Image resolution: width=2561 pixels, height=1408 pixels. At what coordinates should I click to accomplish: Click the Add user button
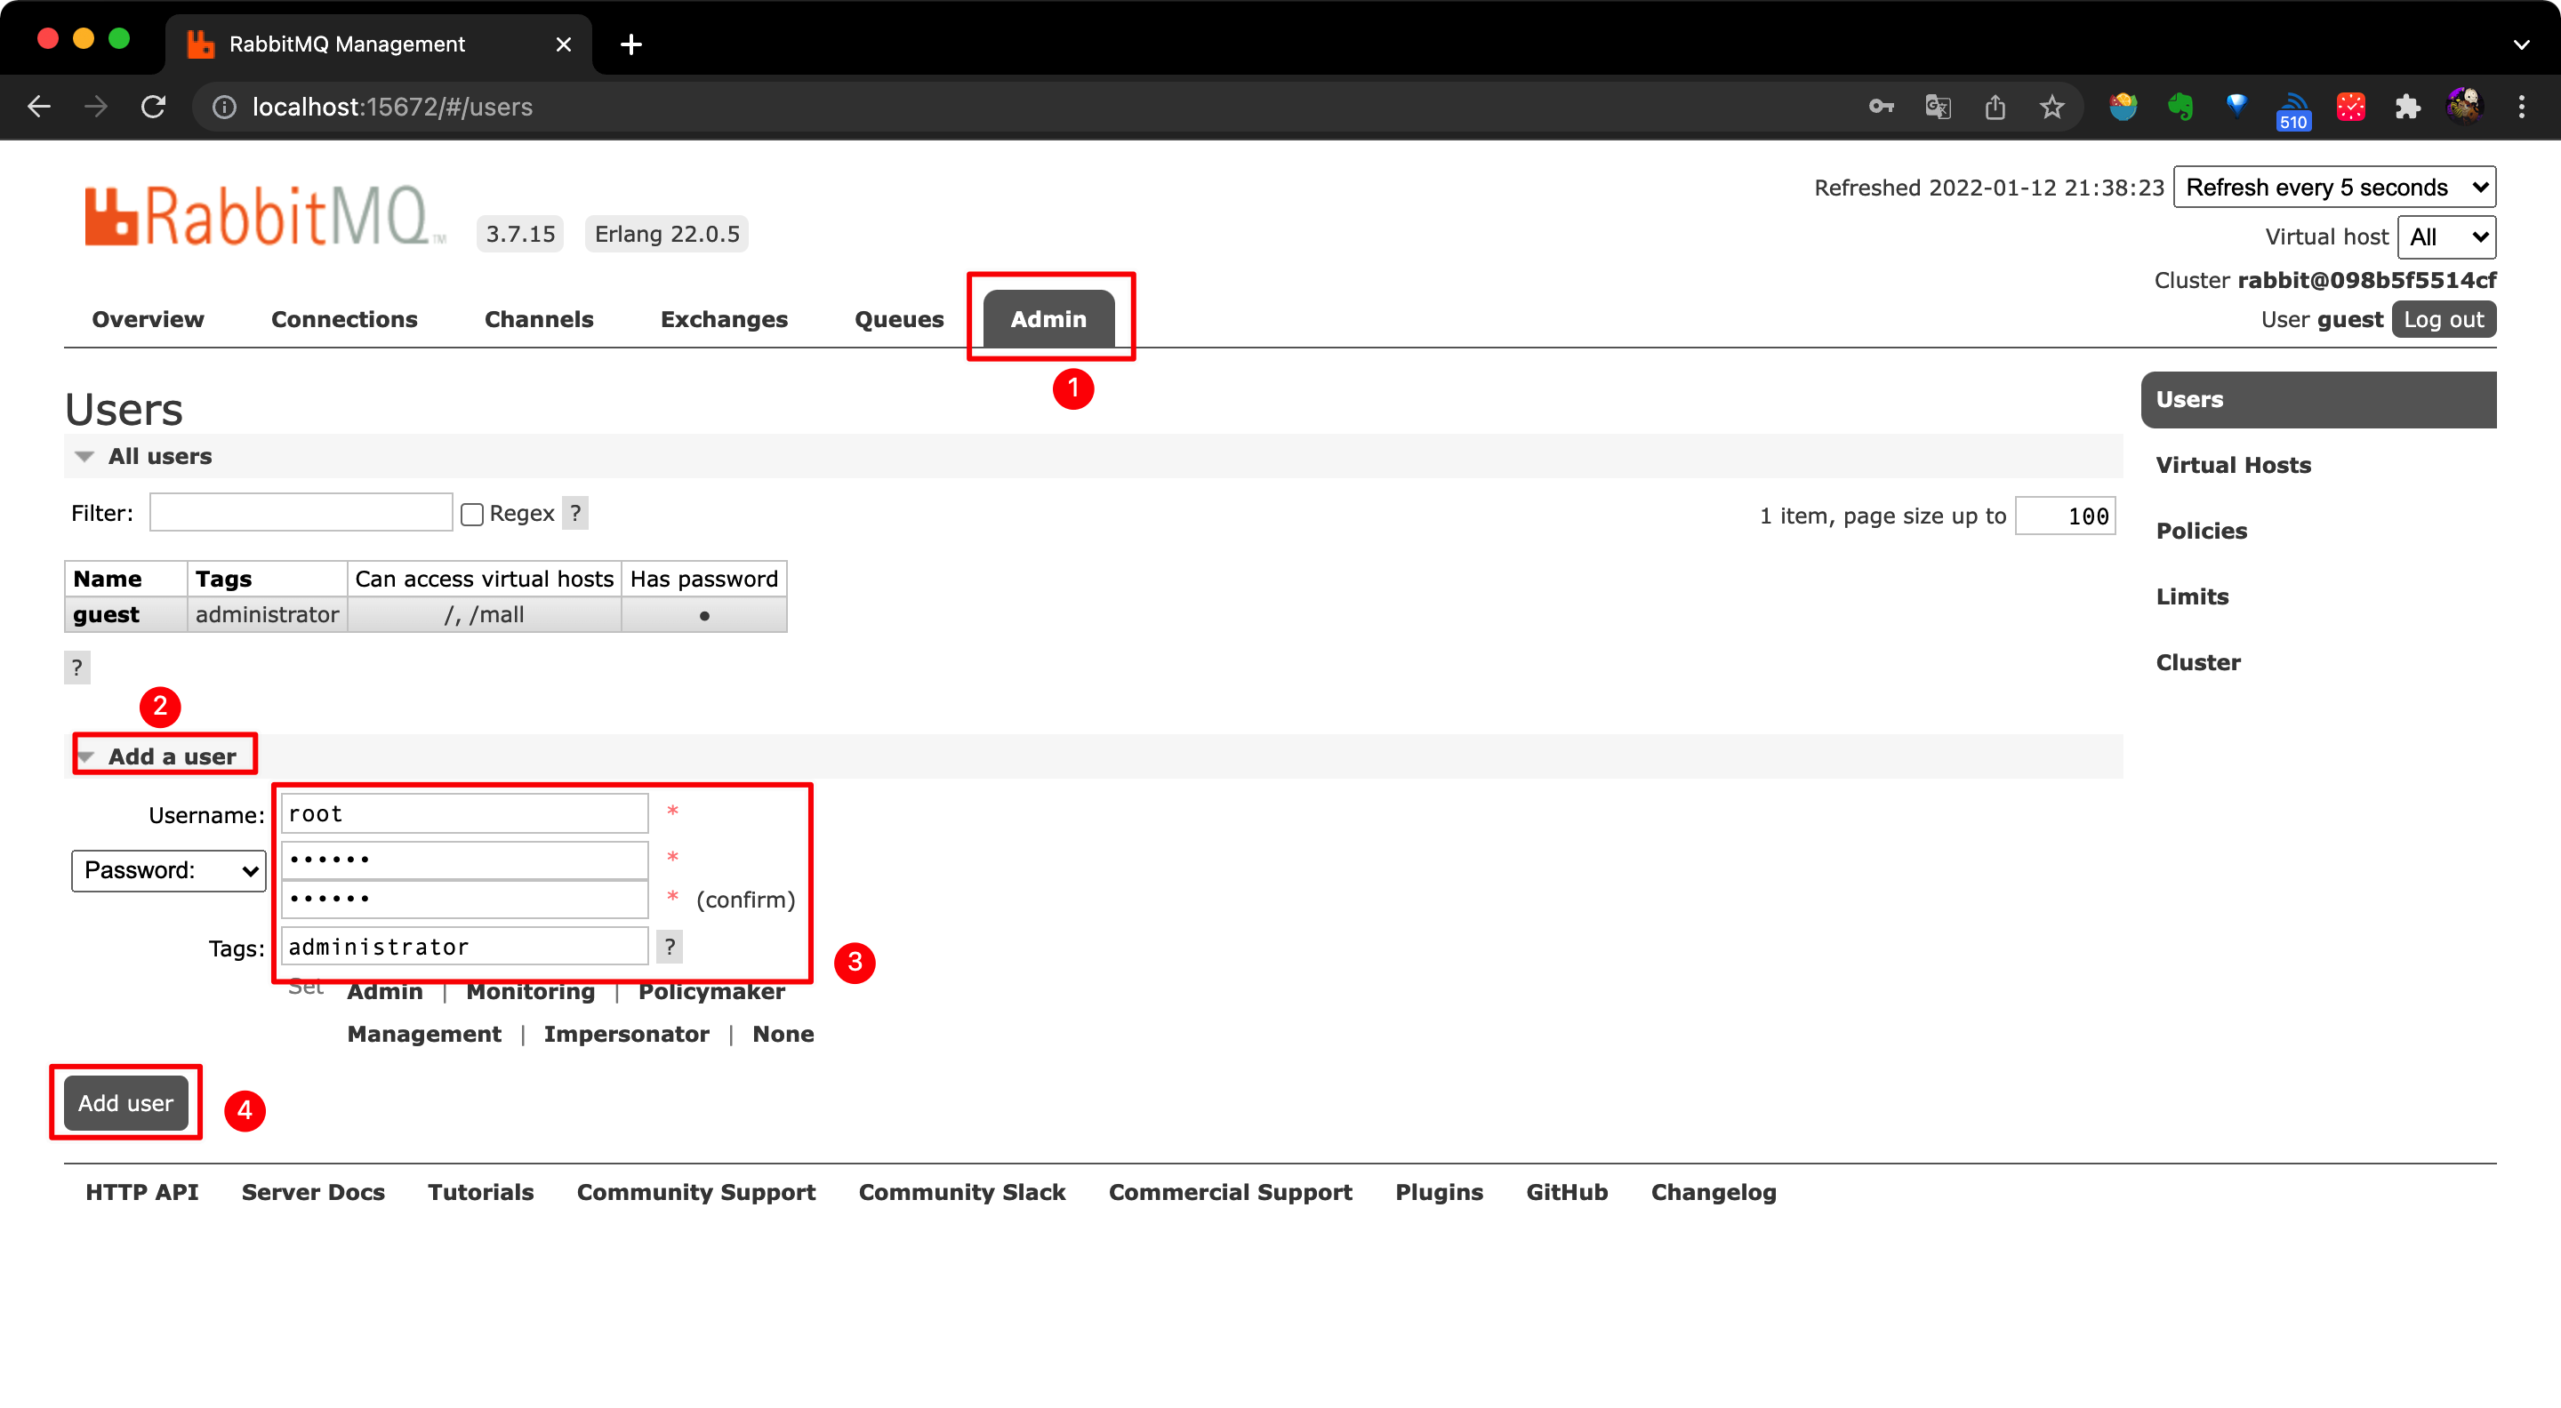click(x=125, y=1103)
